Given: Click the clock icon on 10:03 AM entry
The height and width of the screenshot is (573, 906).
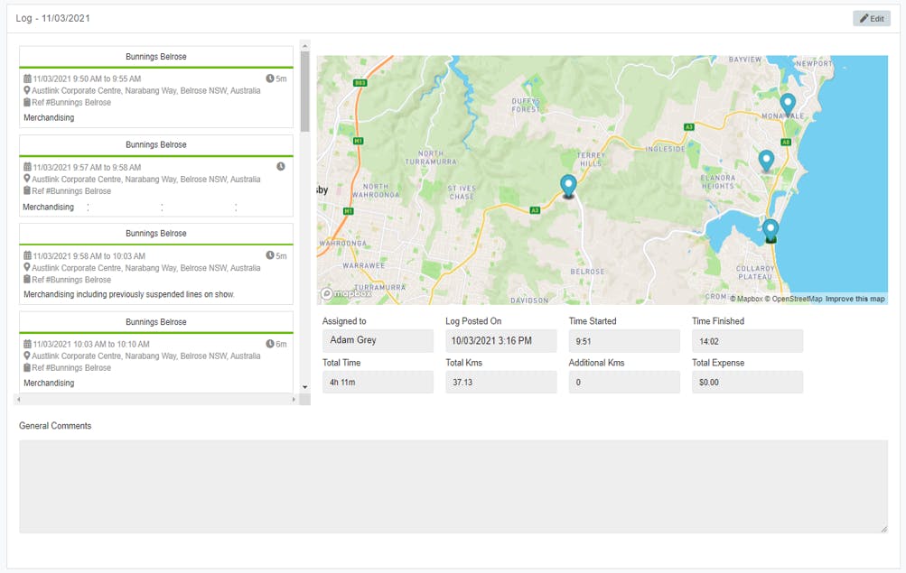Looking at the screenshot, I should pyautogui.click(x=270, y=343).
